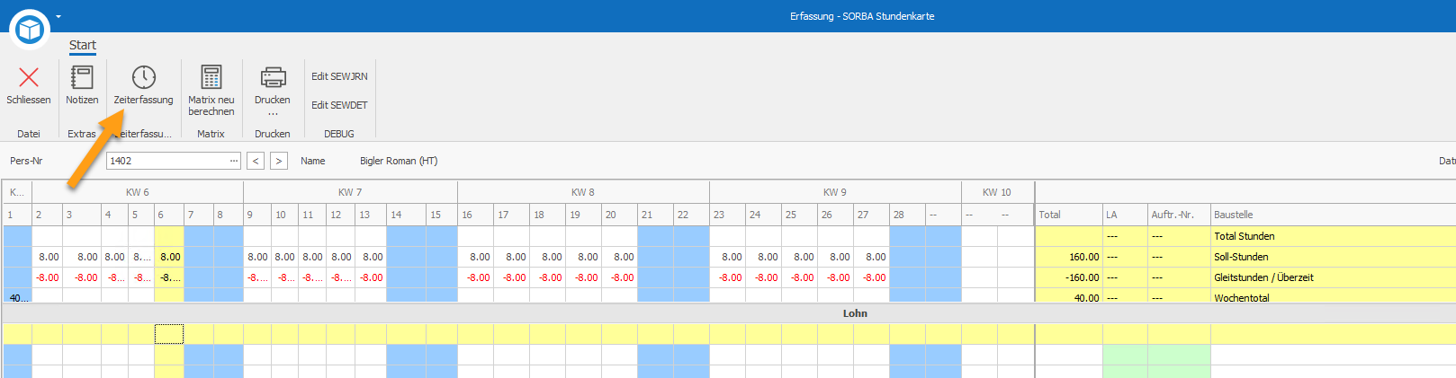Go to next employee with > button
This screenshot has height=378, width=1456.
pyautogui.click(x=279, y=161)
